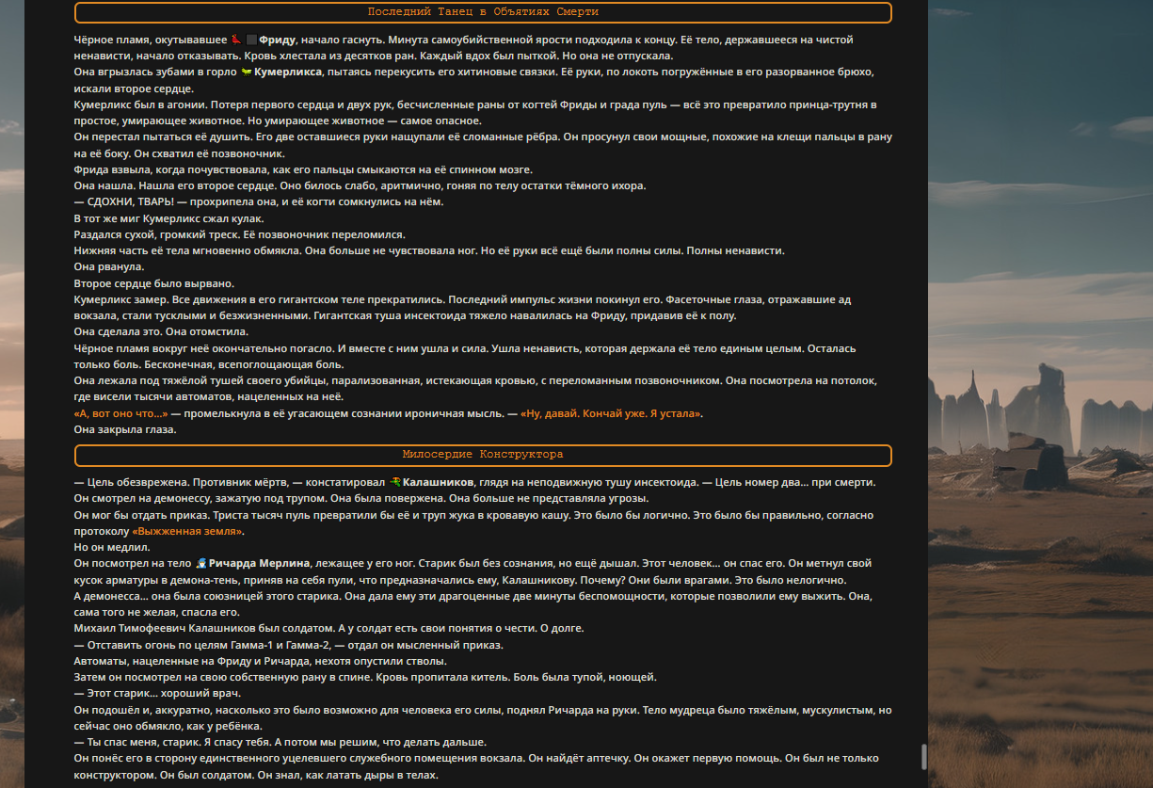Click the orange thought «А, вот оно что…»
The width and height of the screenshot is (1153, 788).
point(120,413)
